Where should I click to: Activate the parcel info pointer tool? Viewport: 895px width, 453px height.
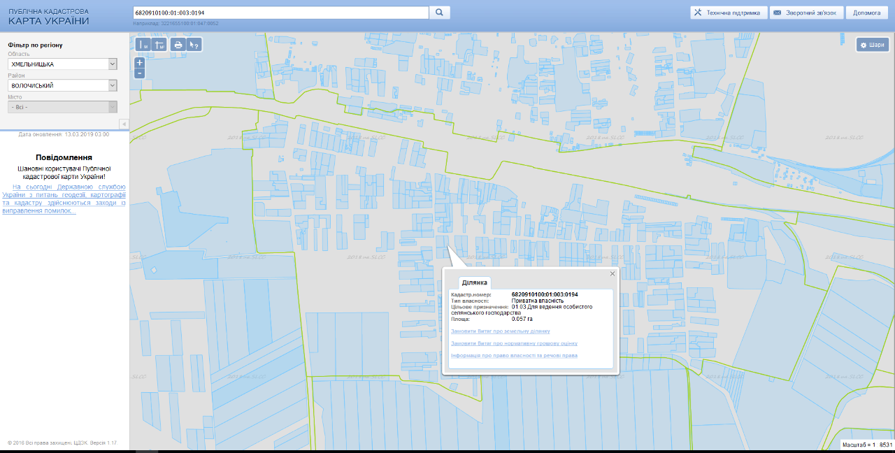click(194, 45)
